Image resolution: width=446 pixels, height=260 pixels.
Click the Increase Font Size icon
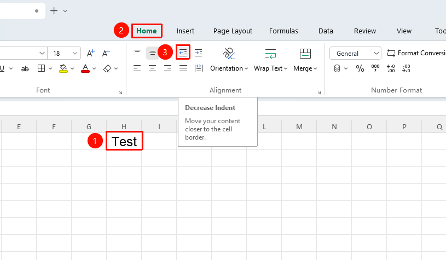pos(90,53)
